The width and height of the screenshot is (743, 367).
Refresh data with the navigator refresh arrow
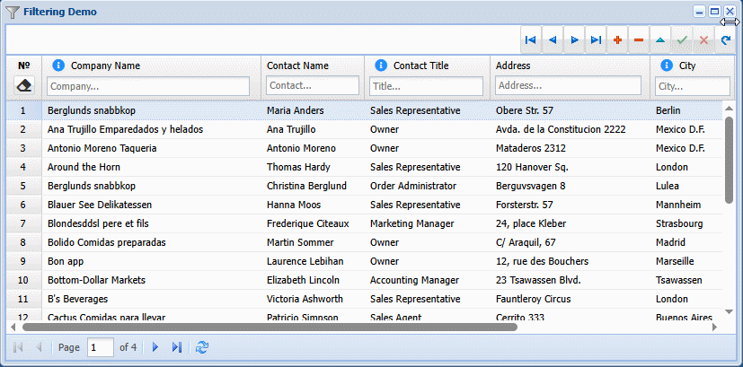725,40
